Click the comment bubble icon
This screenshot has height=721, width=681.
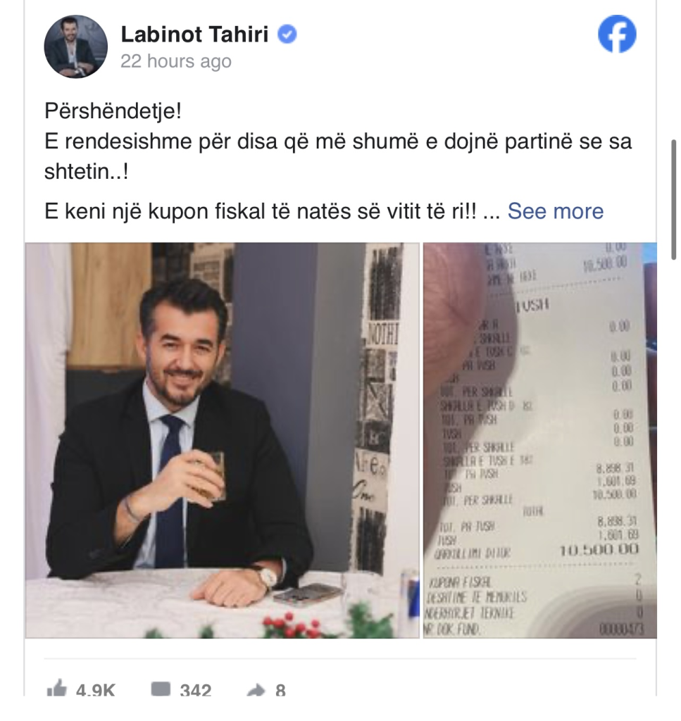click(x=161, y=689)
